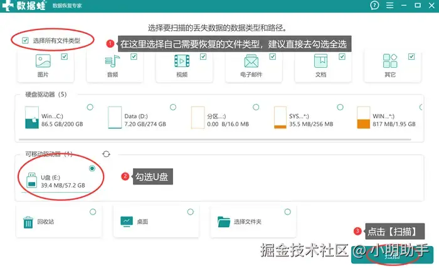This screenshot has height=268, width=439.
Task: Click the 选择文件夹 folder icon
Action: (224, 222)
